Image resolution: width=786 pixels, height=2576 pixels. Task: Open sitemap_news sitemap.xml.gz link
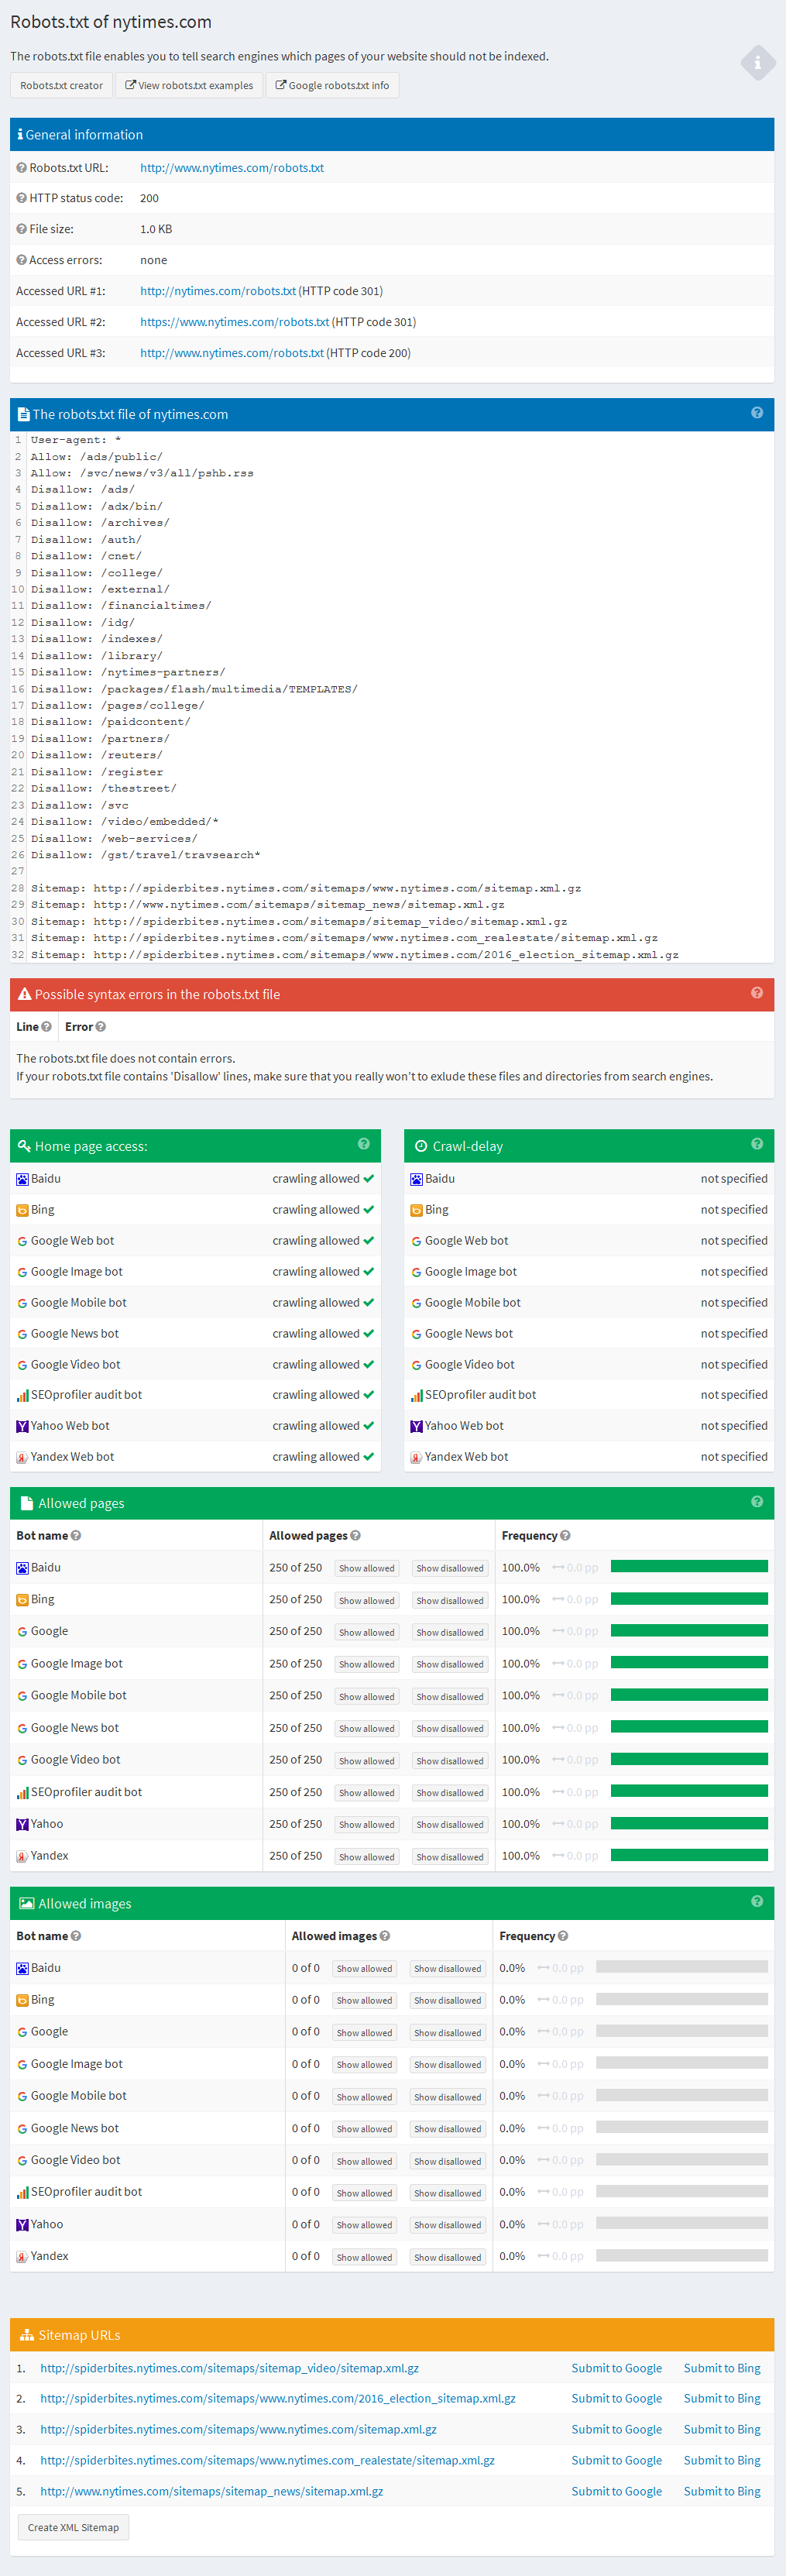pos(211,2491)
